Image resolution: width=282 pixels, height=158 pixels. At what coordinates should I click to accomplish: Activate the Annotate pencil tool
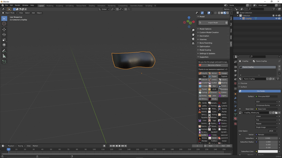tap(4, 51)
